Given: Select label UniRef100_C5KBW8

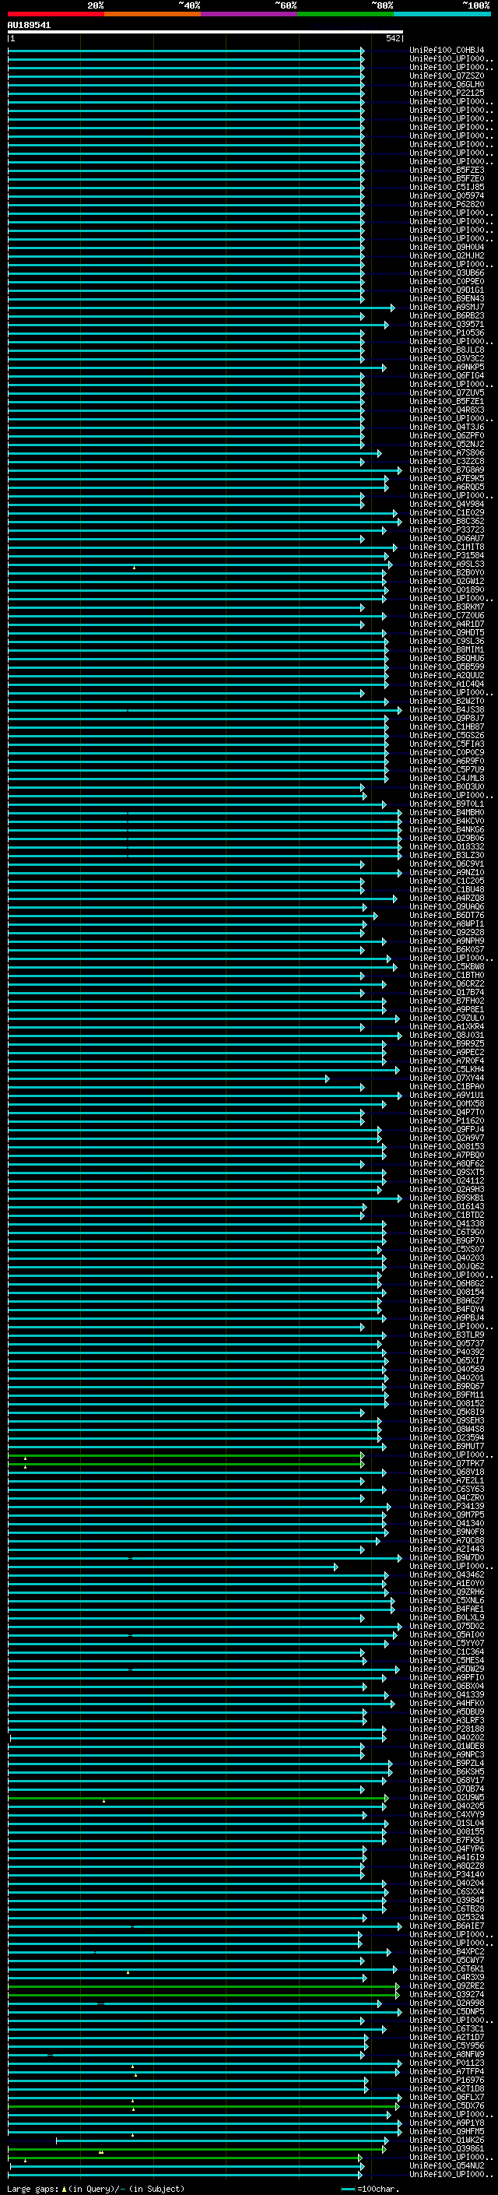Looking at the screenshot, I should (x=447, y=966).
